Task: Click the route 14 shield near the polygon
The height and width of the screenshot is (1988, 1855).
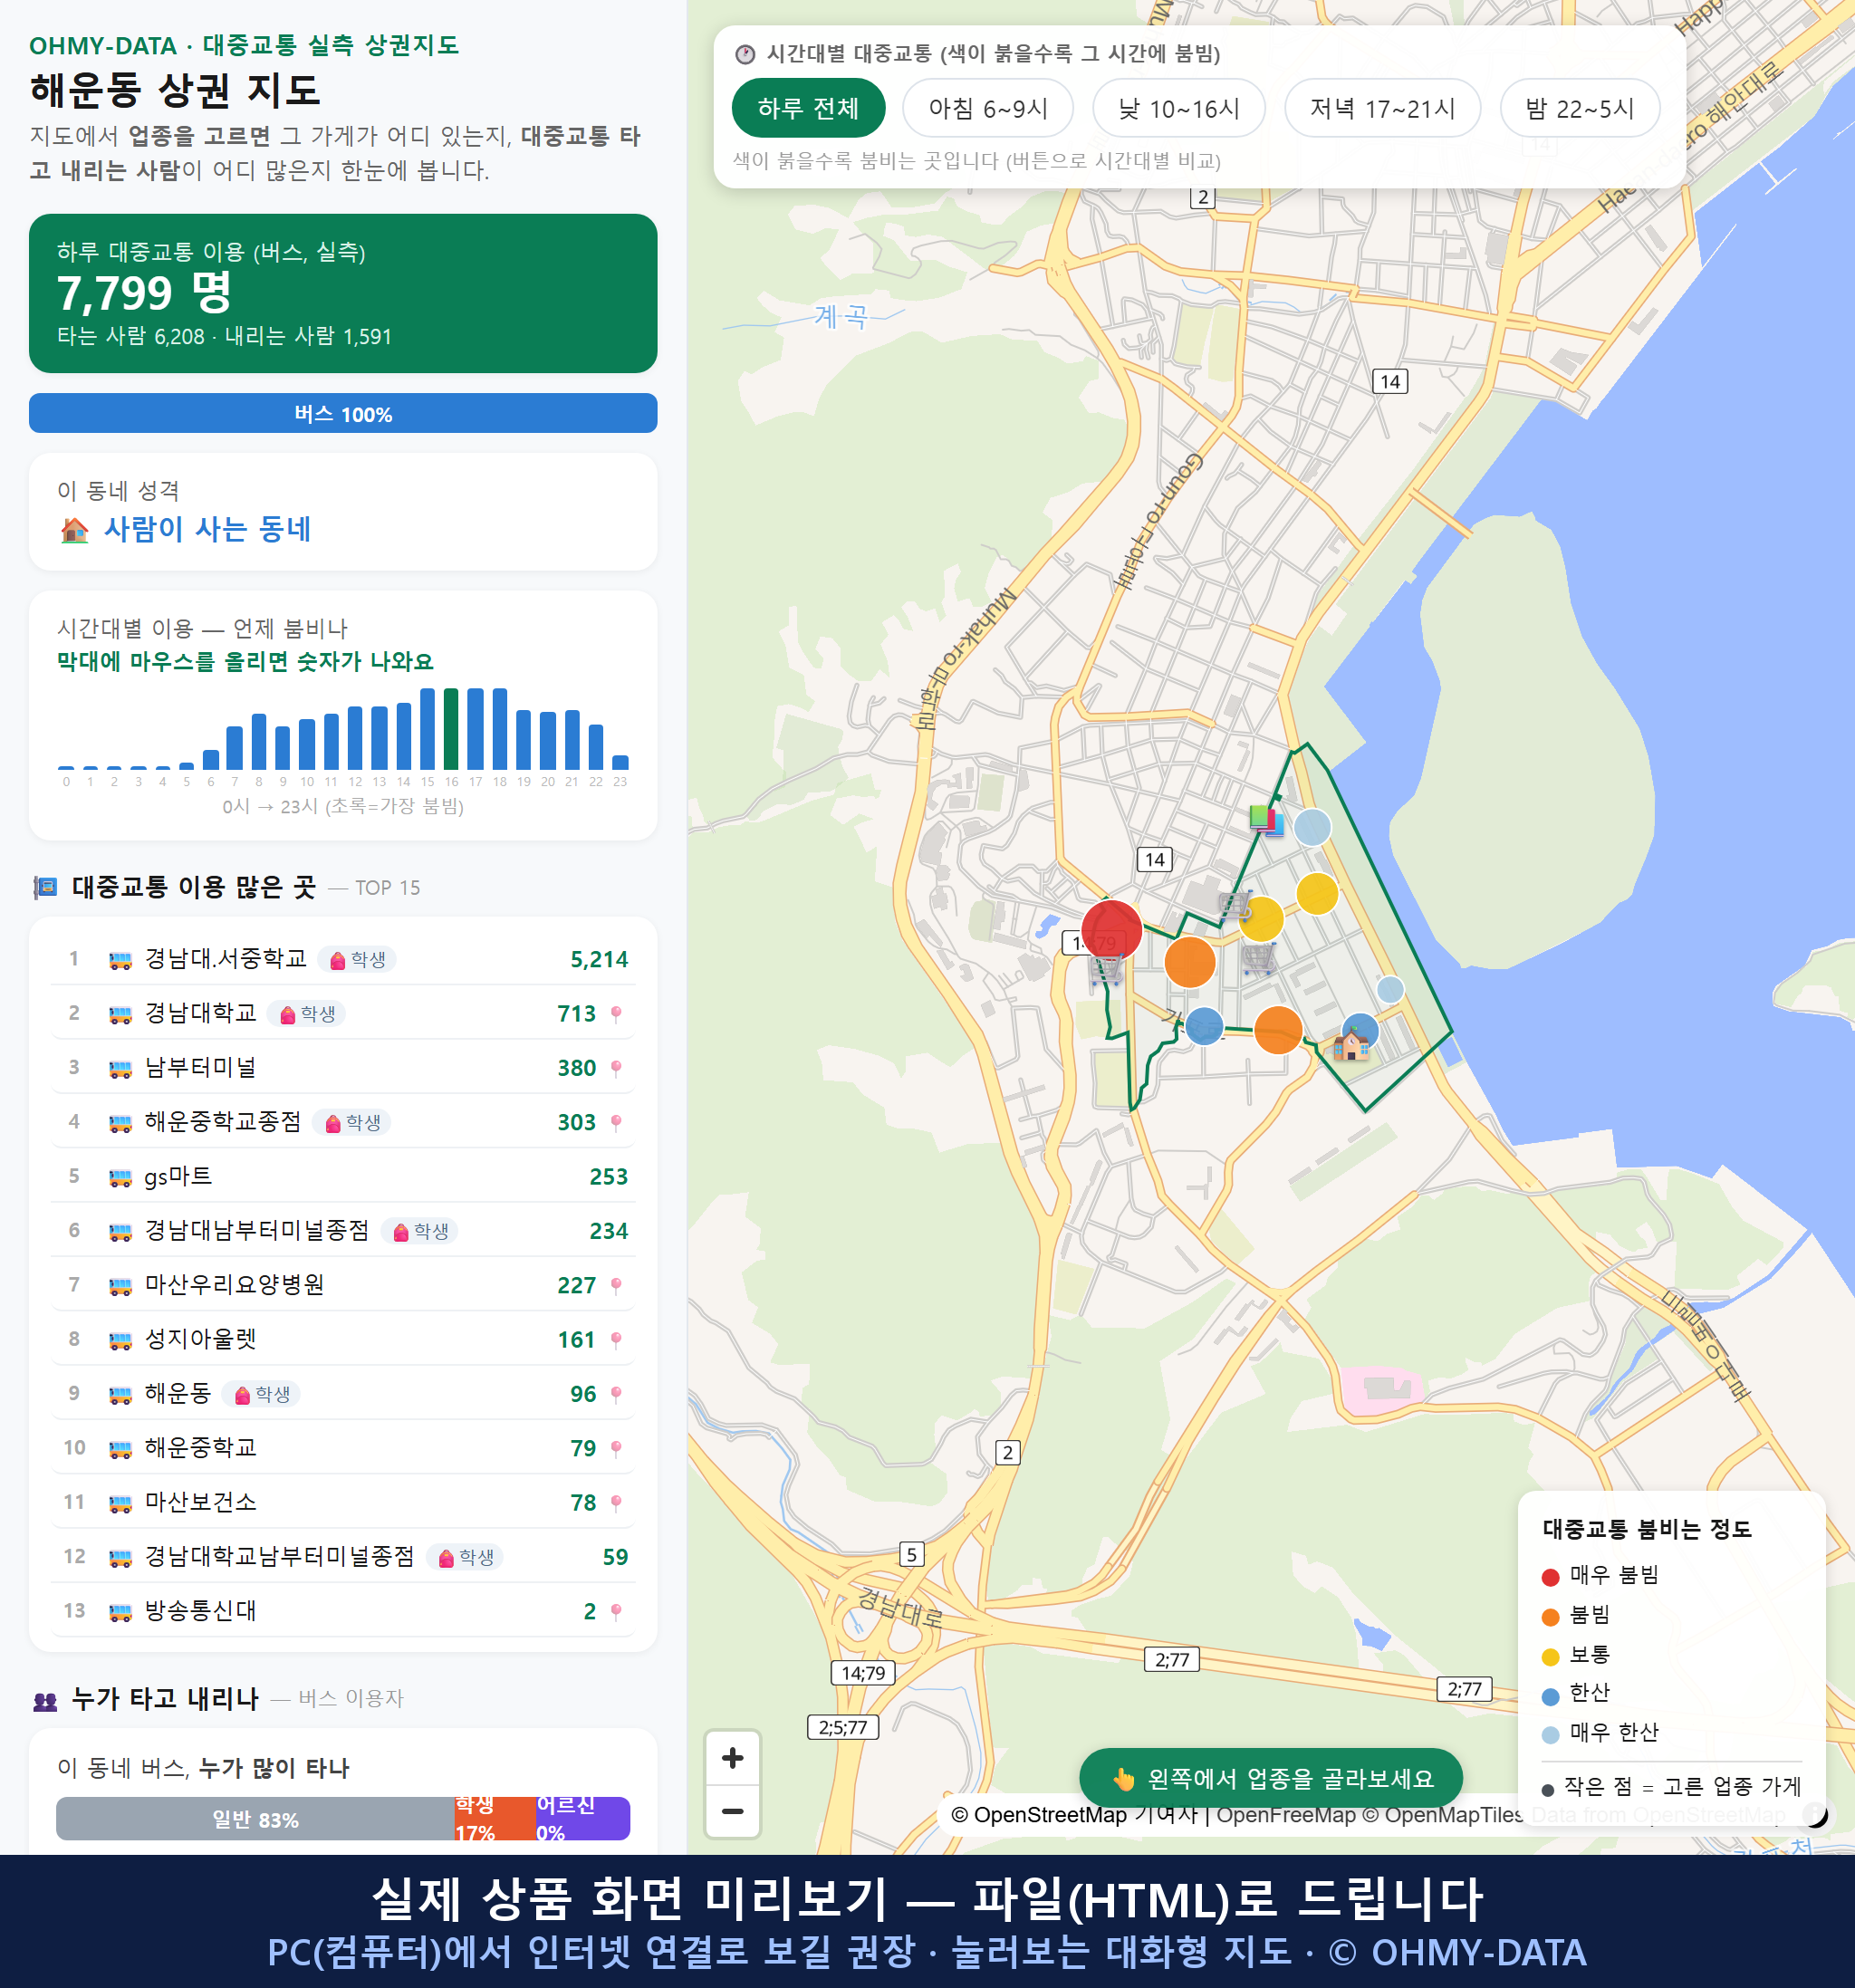Action: coord(1154,860)
